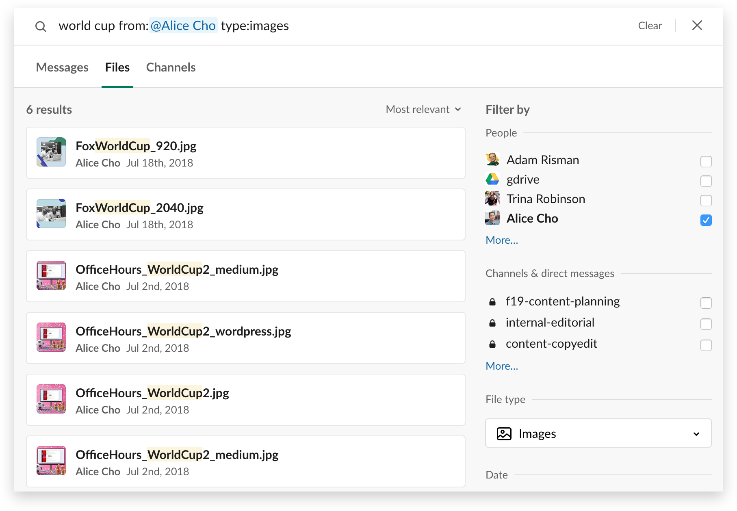Viewport: 737px width, 511px height.
Task: Click the gdrive logo icon
Action: tap(492, 179)
